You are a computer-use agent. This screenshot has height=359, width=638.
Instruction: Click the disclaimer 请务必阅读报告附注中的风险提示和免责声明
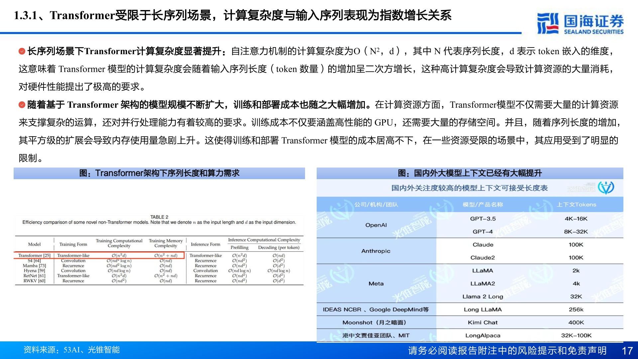pyautogui.click(x=507, y=351)
